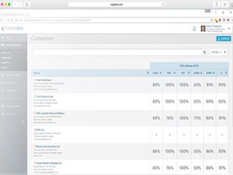This screenshot has width=233, height=175.
Task: Sort by the RT column arrows
Action: pos(189,73)
